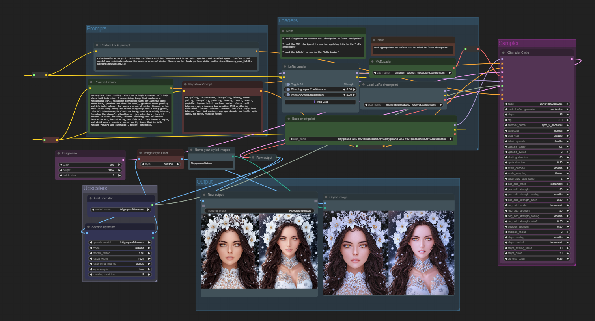
Task: Select the Sampler group title
Action: (509, 43)
